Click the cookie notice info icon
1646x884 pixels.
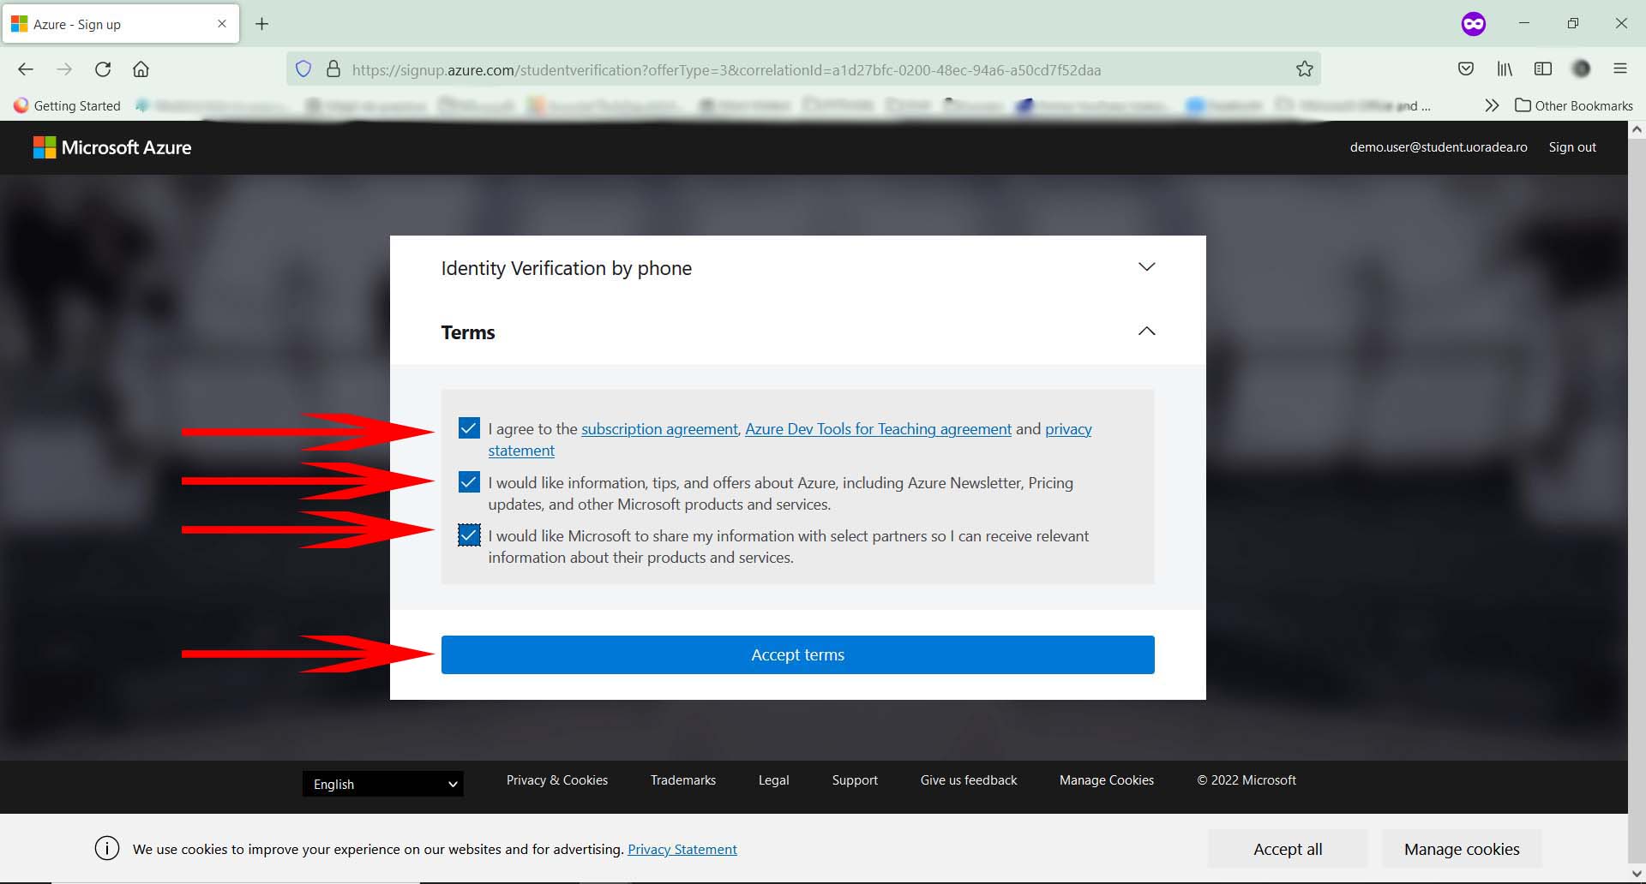click(107, 849)
